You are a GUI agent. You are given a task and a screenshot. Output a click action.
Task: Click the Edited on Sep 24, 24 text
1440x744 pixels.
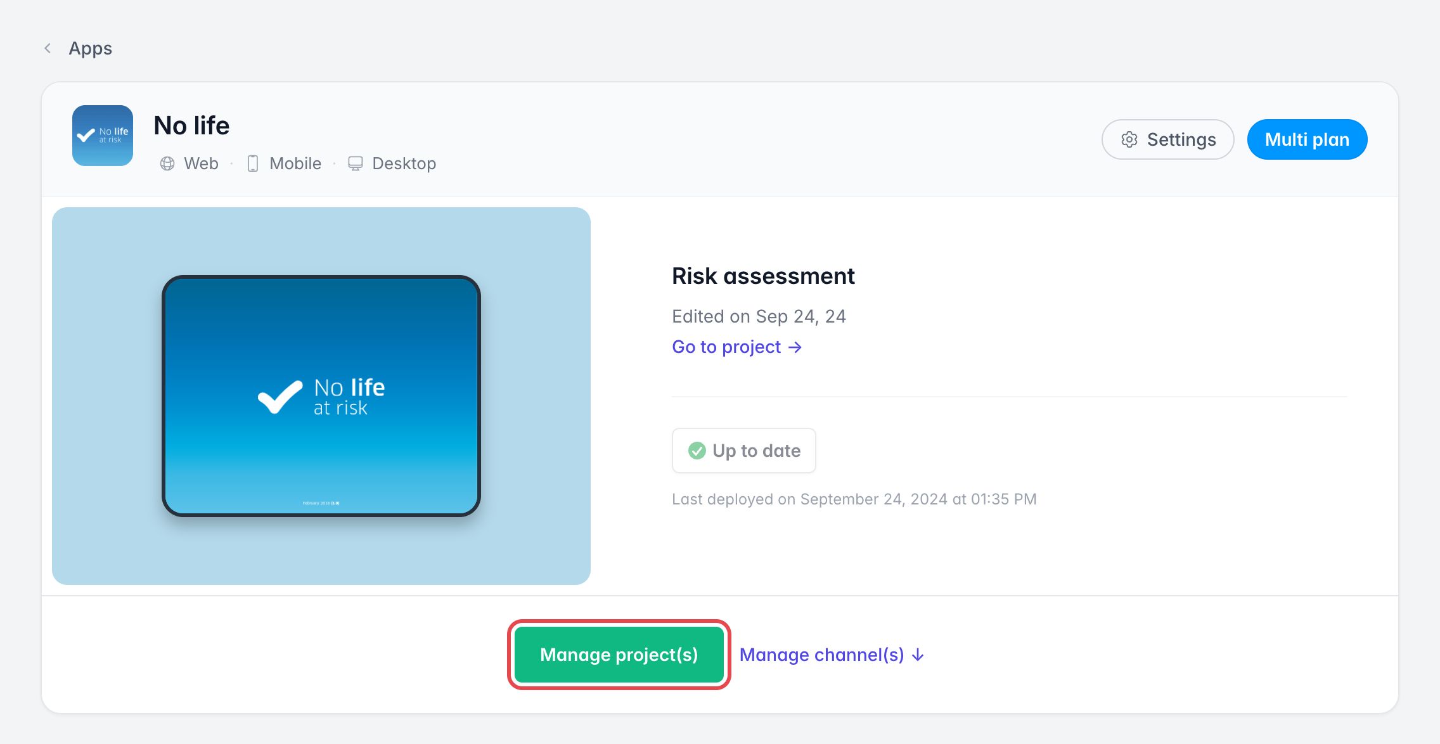759,316
